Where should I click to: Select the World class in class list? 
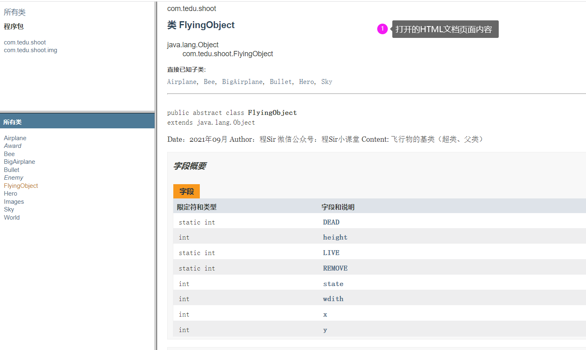click(12, 218)
